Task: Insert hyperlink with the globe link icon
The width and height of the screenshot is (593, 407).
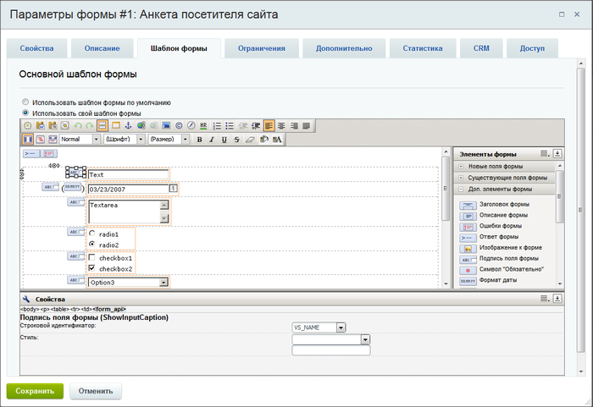Action: click(x=141, y=126)
